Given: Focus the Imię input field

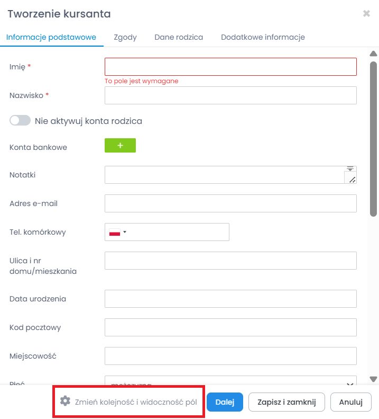Looking at the screenshot, I should click(x=230, y=67).
